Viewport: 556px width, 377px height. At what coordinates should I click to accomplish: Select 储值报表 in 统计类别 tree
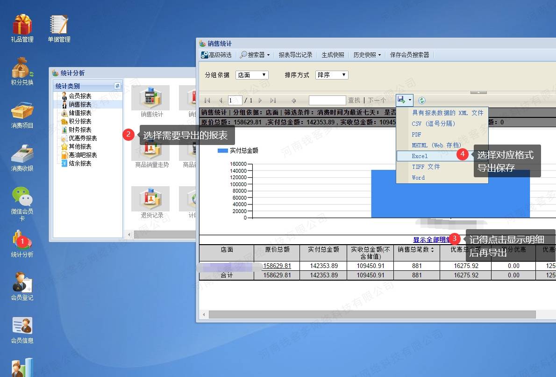tap(80, 113)
